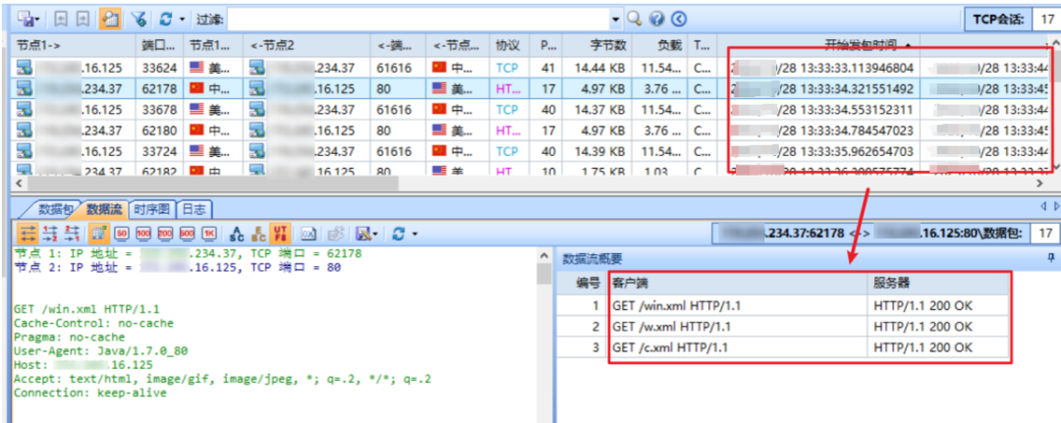Click the blue circular back arrow icon
The width and height of the screenshot is (1061, 423).
(x=679, y=19)
